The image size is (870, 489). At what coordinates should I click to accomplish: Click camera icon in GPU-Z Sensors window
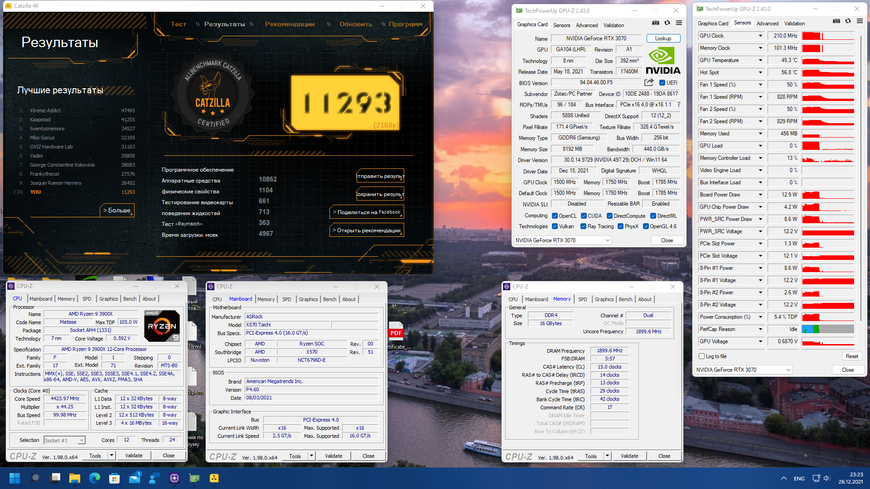coord(836,21)
